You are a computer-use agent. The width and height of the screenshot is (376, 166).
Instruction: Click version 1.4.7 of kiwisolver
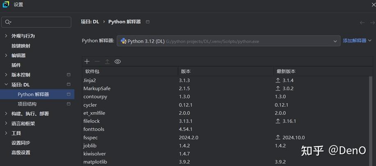(185, 154)
